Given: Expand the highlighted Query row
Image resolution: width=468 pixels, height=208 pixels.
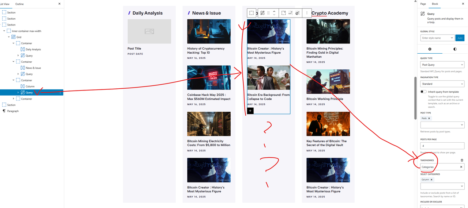Looking at the screenshot, I should 18,93.
